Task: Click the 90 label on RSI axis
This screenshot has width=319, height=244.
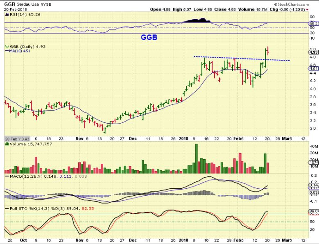Action: coord(312,17)
